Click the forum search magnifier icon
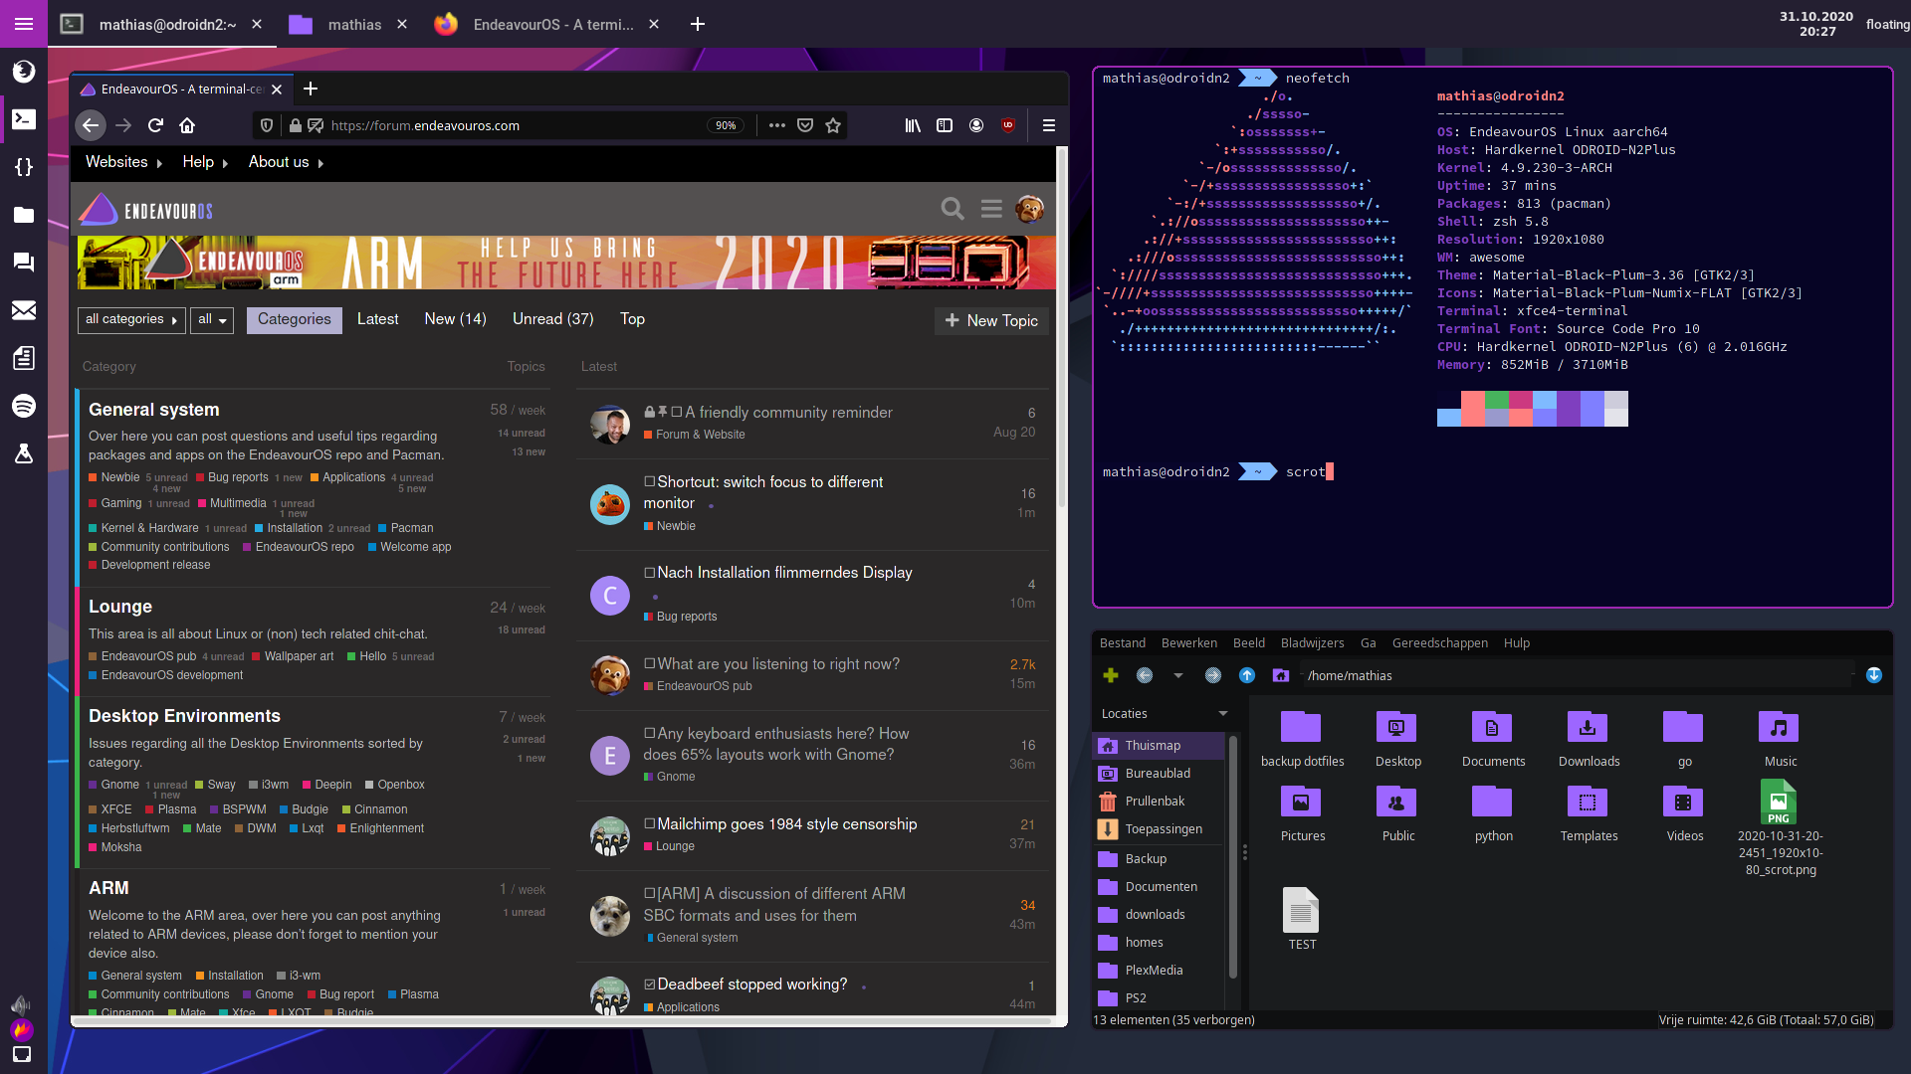 click(953, 209)
